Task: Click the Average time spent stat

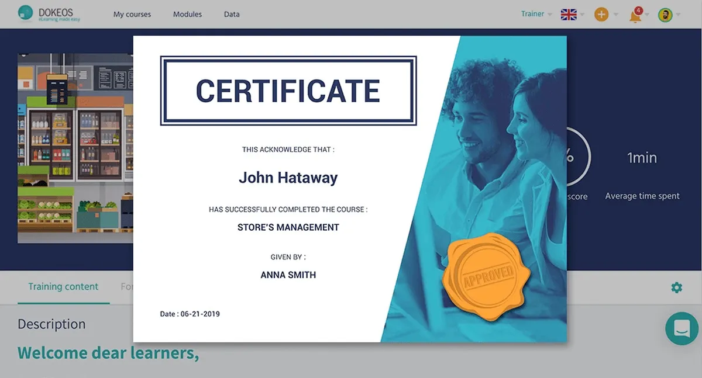Action: point(642,175)
